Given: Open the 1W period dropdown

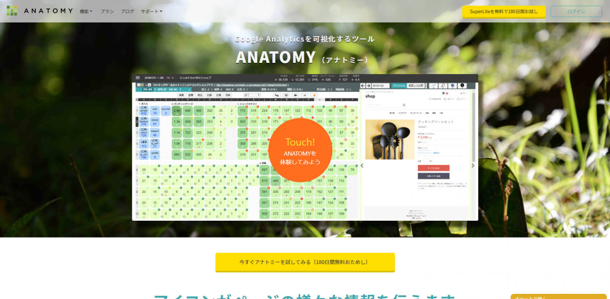Looking at the screenshot, I should (x=169, y=78).
